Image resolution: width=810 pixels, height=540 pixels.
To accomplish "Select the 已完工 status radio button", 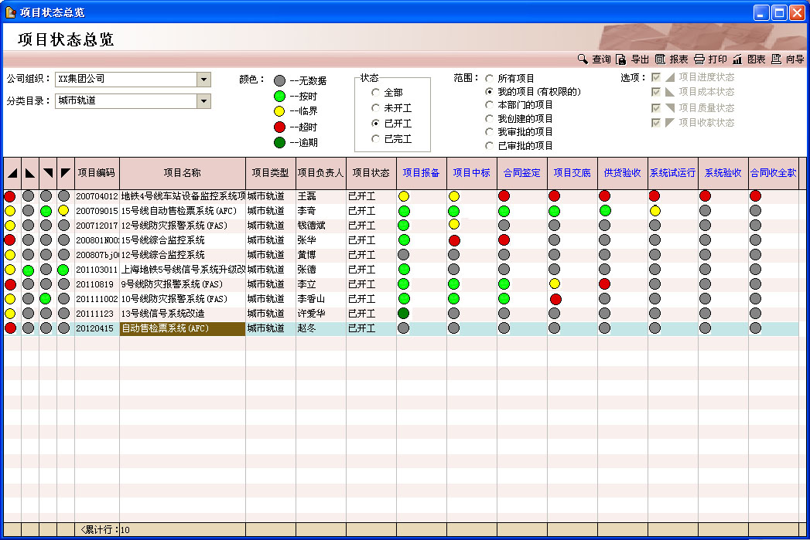I will click(x=375, y=139).
